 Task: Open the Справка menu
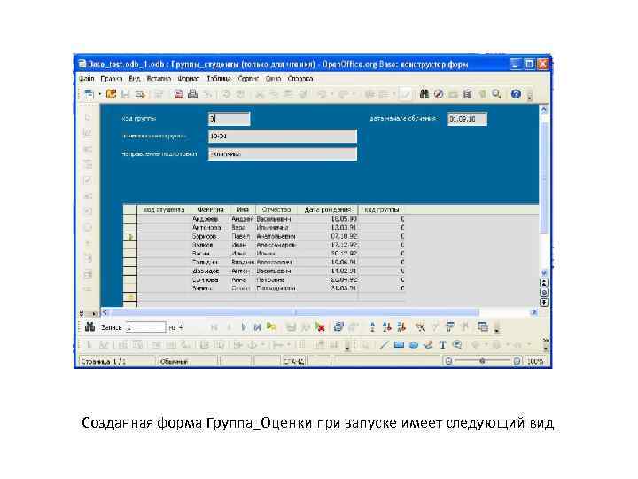point(300,78)
